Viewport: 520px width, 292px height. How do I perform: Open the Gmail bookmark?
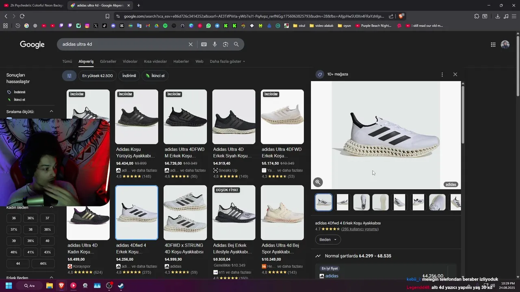pos(148,26)
